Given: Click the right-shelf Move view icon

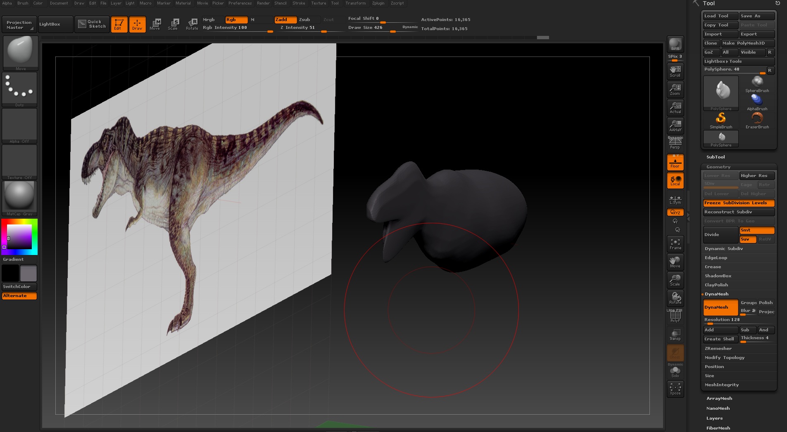Looking at the screenshot, I should point(675,262).
